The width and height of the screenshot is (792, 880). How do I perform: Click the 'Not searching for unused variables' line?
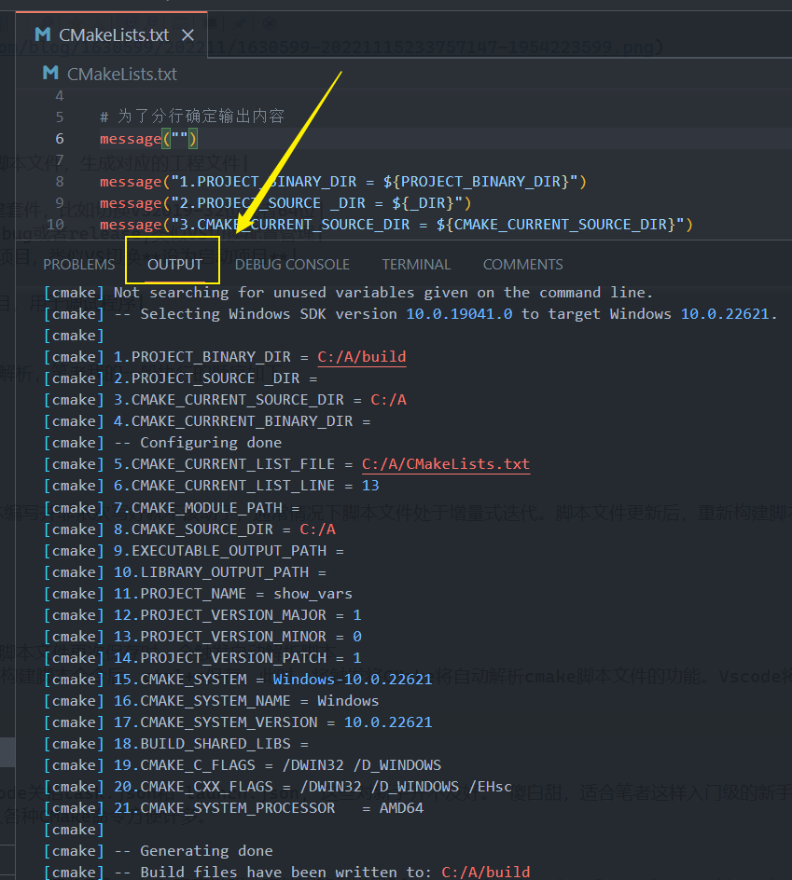tap(348, 293)
